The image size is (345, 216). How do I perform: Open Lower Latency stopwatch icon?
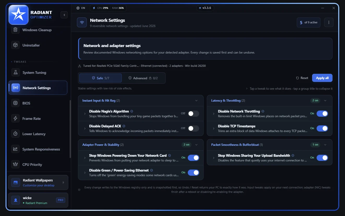click(x=15, y=134)
